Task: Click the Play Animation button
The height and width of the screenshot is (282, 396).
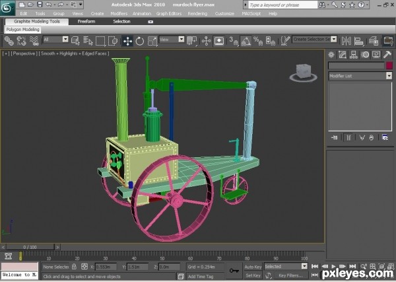Action: pos(333,266)
